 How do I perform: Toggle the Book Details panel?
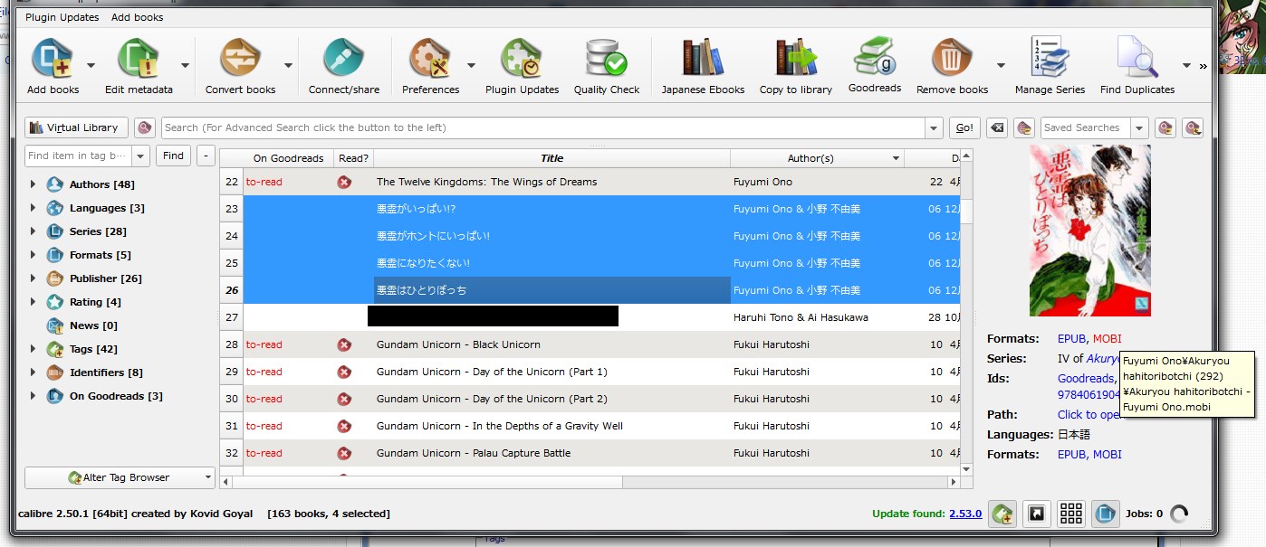(x=1105, y=514)
